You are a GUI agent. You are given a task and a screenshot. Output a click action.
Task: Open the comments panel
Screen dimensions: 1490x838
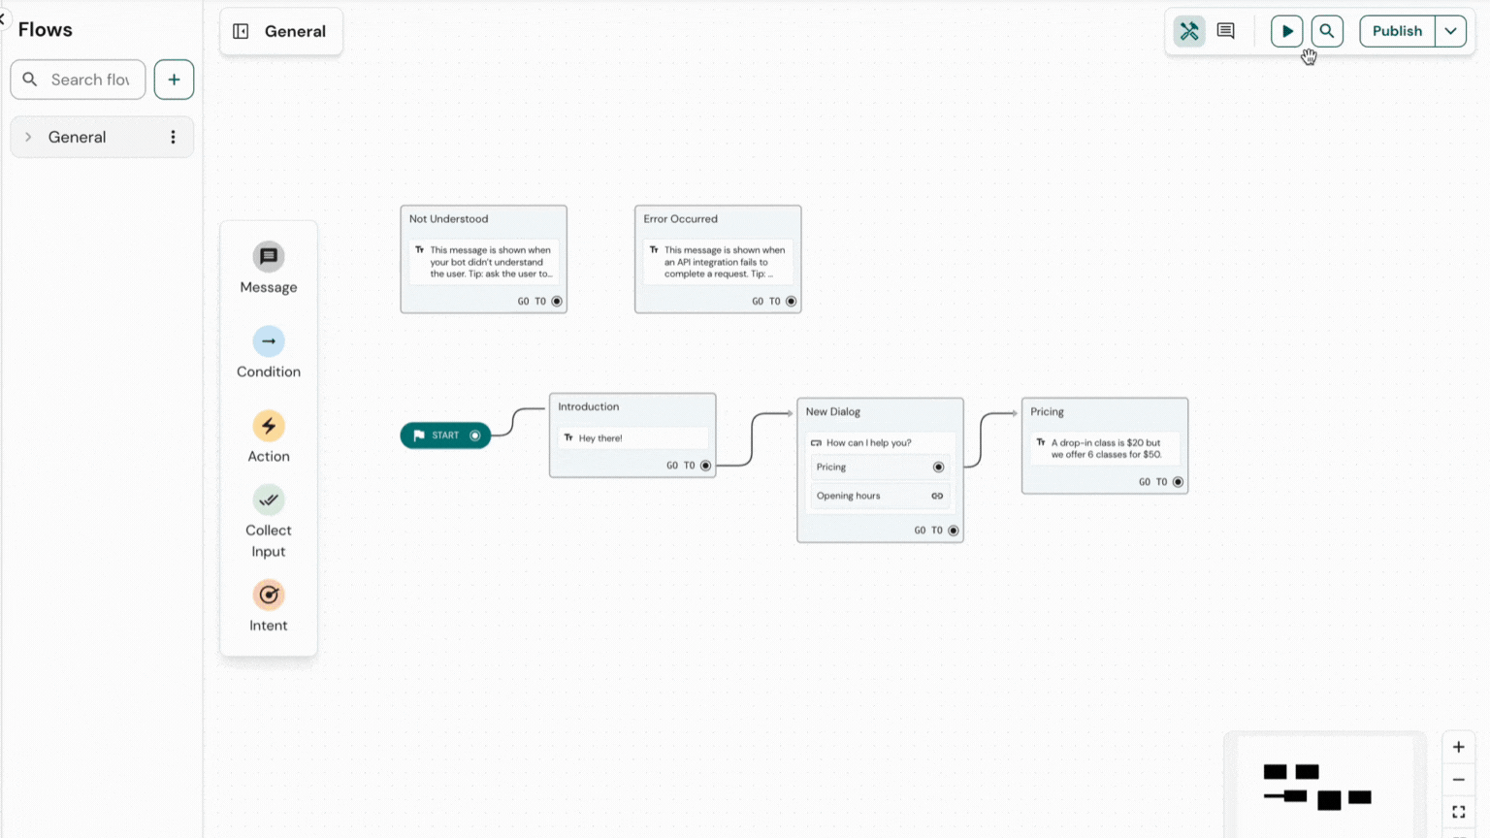click(1225, 30)
